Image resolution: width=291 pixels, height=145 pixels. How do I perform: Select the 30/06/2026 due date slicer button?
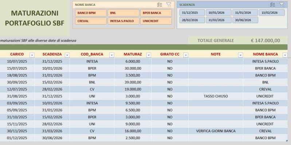[x=245, y=20]
